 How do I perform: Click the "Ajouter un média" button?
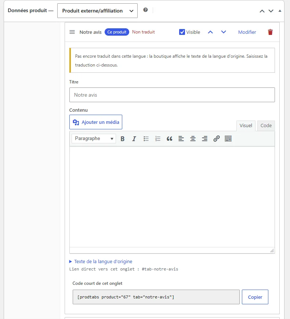pos(96,122)
